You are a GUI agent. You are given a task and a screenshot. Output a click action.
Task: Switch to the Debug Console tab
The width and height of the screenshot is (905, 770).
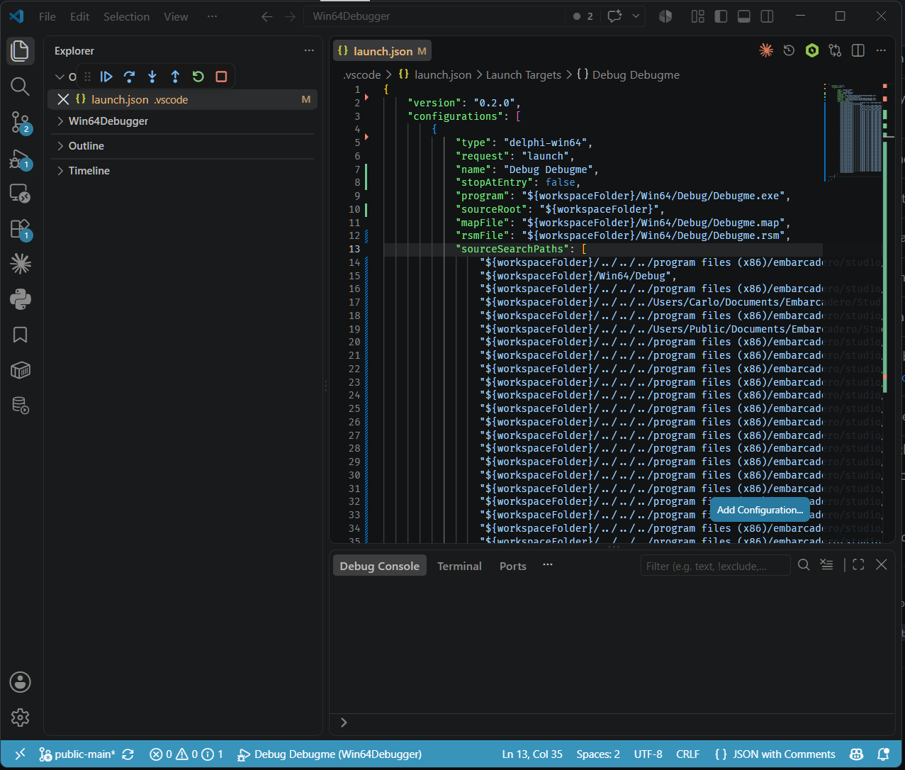[379, 566]
